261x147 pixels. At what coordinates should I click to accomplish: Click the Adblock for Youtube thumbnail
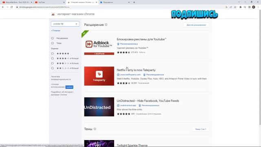(x=99, y=45)
